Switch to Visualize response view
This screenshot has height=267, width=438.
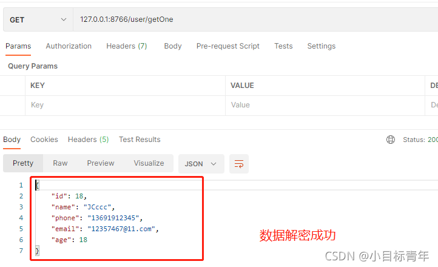pos(149,163)
